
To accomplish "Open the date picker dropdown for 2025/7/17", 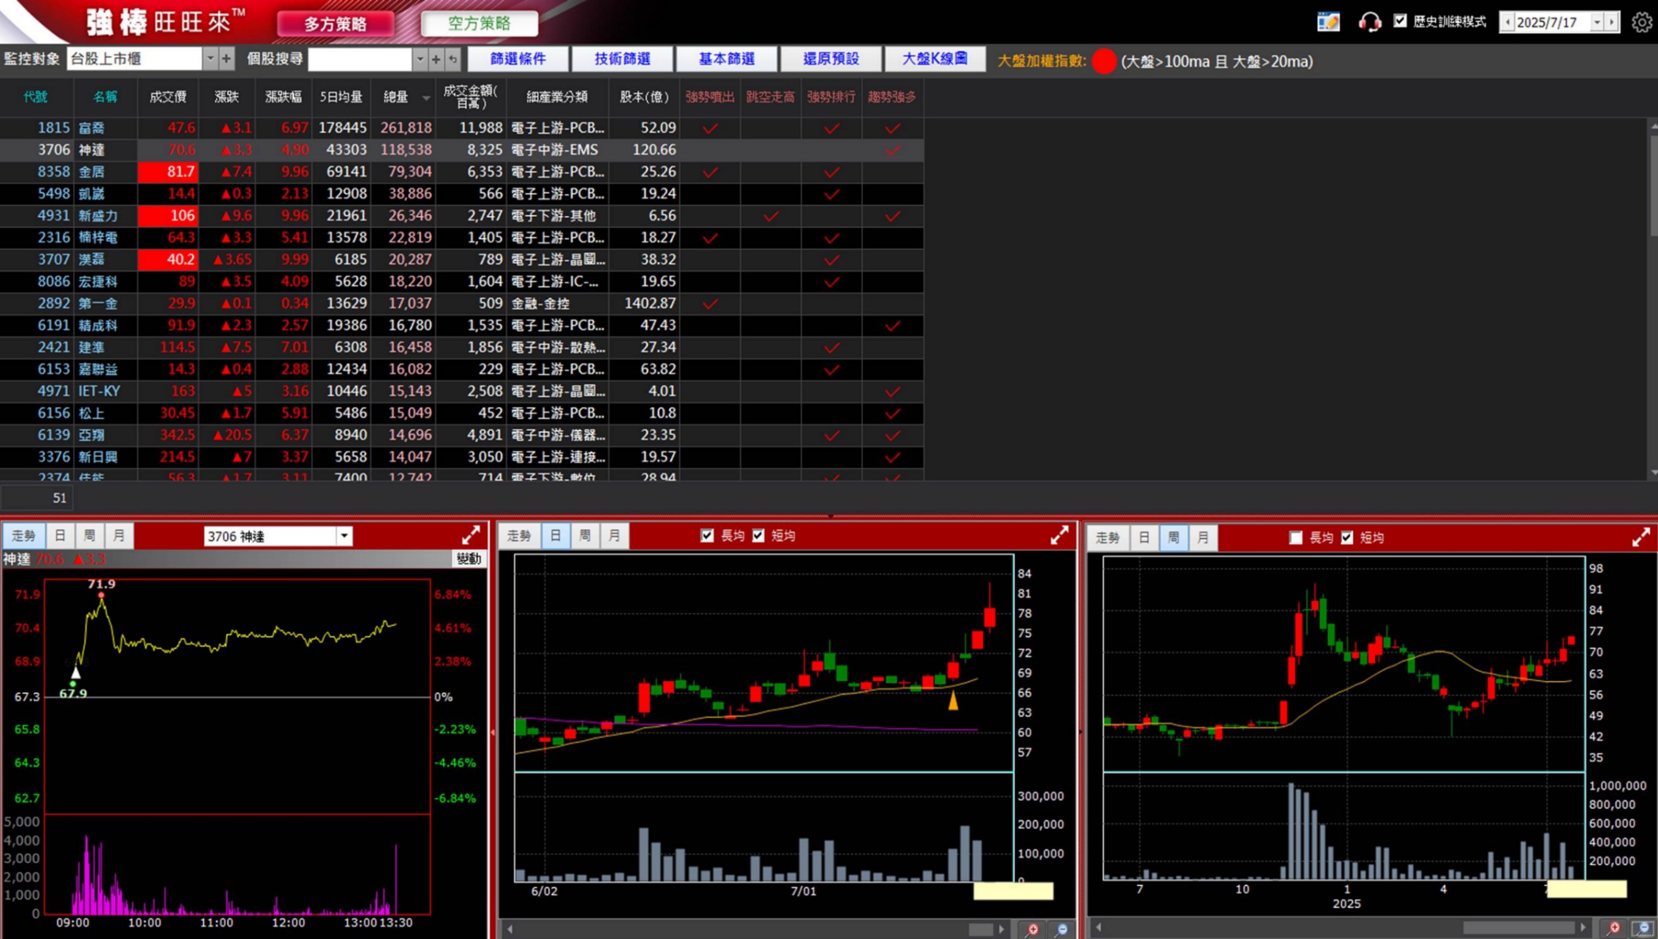I will (1597, 23).
